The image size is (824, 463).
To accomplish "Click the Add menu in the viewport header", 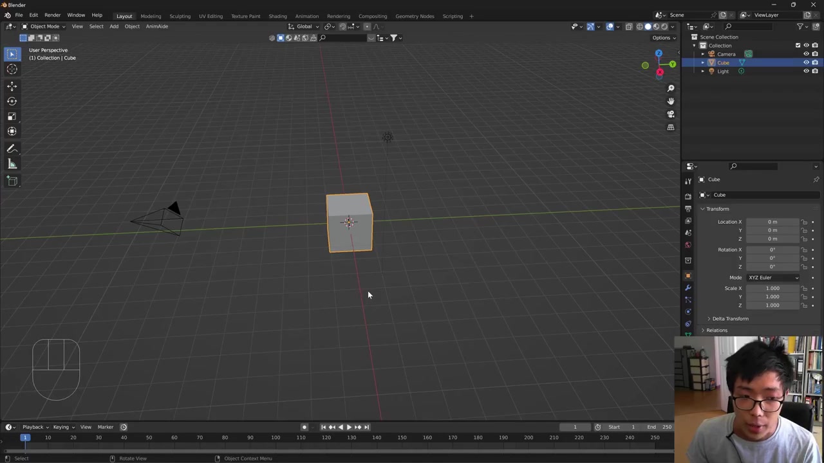I will 114,26.
